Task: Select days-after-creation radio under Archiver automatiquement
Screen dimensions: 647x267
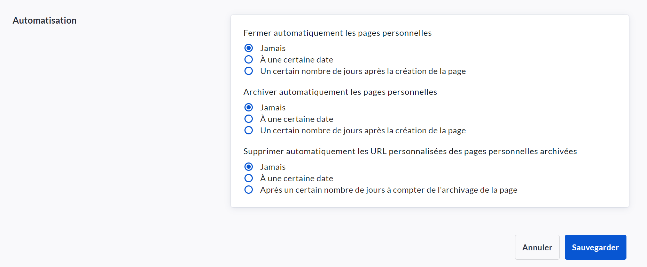Action: [x=249, y=130]
